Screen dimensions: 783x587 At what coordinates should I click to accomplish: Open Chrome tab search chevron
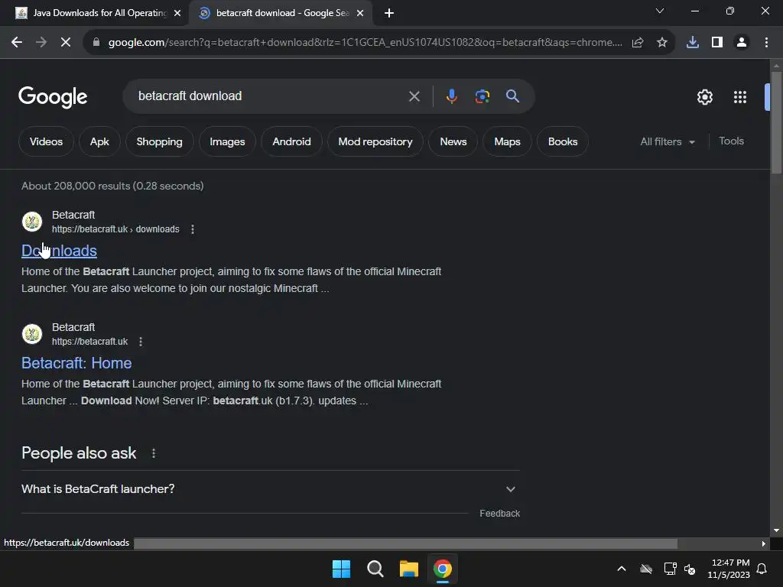point(660,11)
